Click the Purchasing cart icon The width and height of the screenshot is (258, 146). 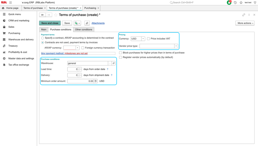(x=4, y=33)
